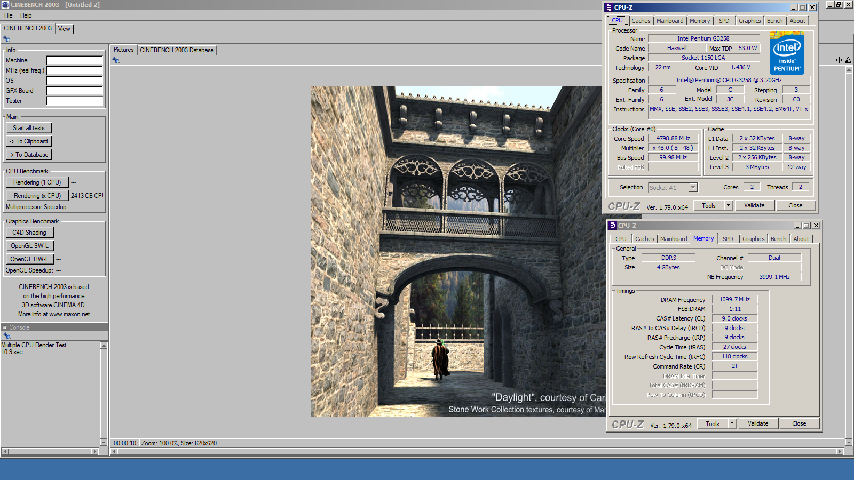Open the CINEBENCH 2003 Database tab

(177, 50)
